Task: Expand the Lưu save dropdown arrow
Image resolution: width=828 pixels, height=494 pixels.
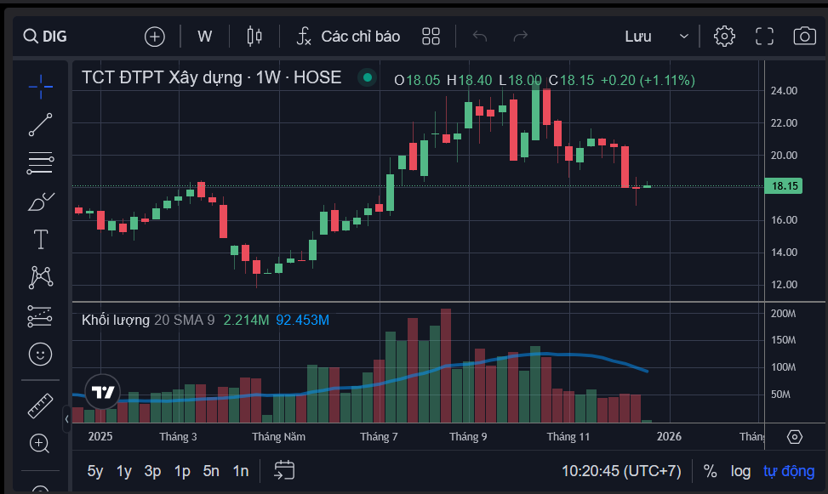Action: pyautogui.click(x=684, y=36)
